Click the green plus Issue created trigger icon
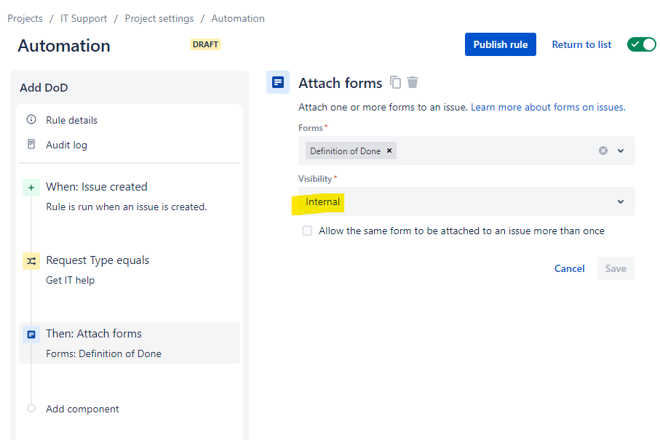Screen dimensions: 660x440 (31, 188)
